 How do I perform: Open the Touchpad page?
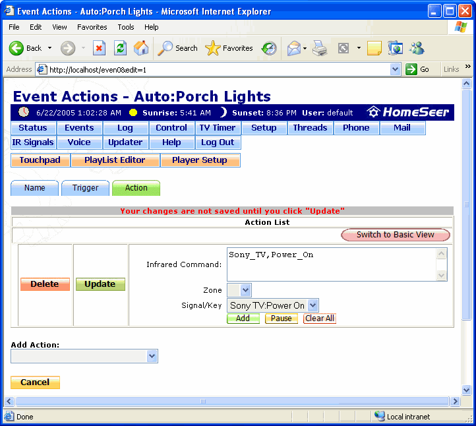[40, 160]
